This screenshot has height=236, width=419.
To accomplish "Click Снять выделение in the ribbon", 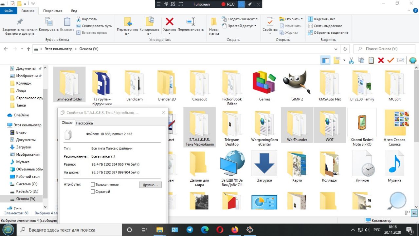I will (x=325, y=26).
